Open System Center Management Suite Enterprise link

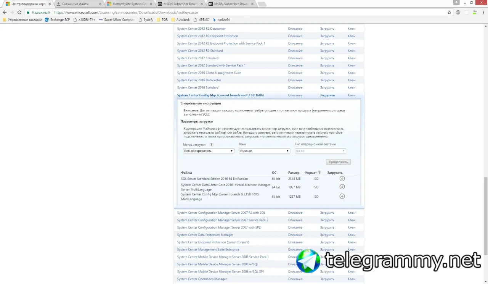click(208, 250)
